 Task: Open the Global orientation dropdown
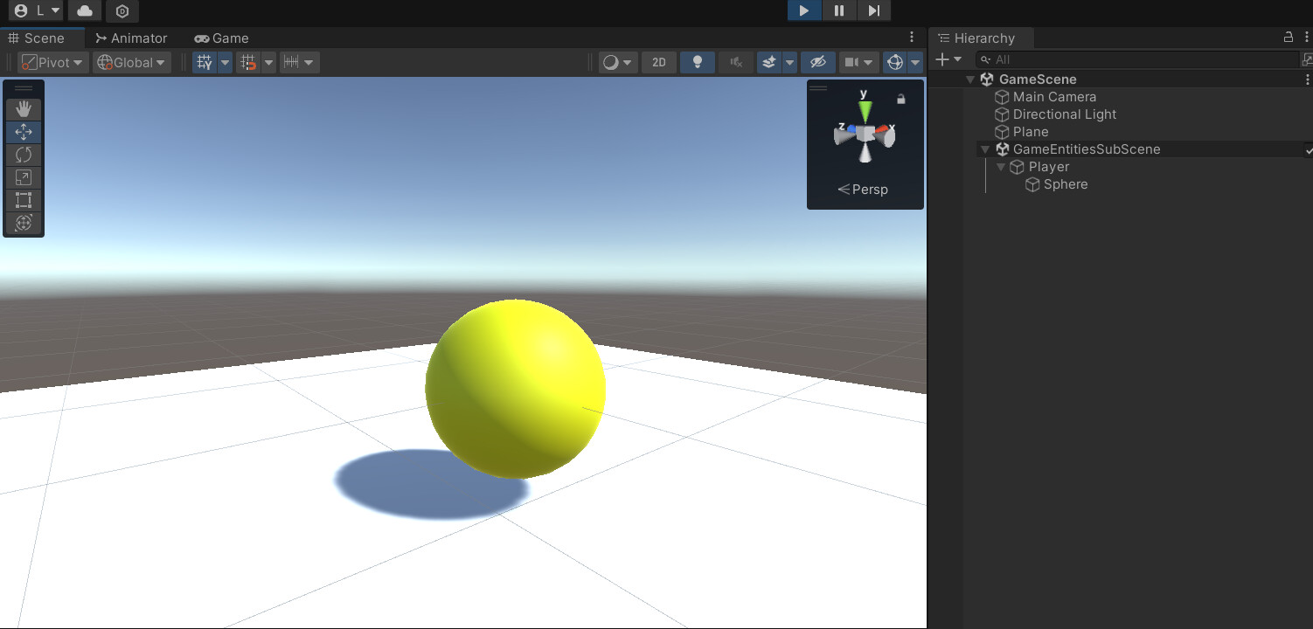pos(131,62)
